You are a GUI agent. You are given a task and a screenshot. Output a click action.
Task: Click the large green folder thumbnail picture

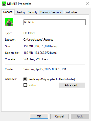[9, 22]
